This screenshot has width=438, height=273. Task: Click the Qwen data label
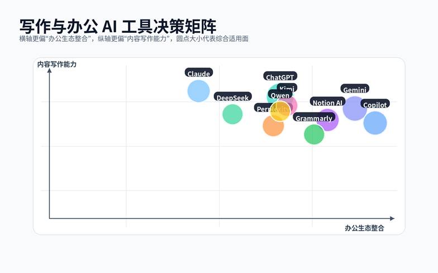(280, 95)
